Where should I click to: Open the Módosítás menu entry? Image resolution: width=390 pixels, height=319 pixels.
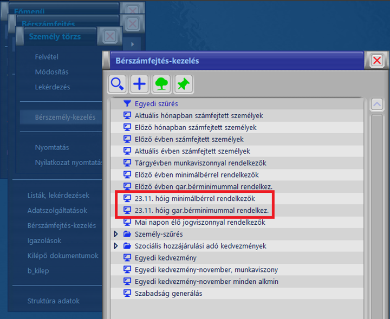point(52,72)
